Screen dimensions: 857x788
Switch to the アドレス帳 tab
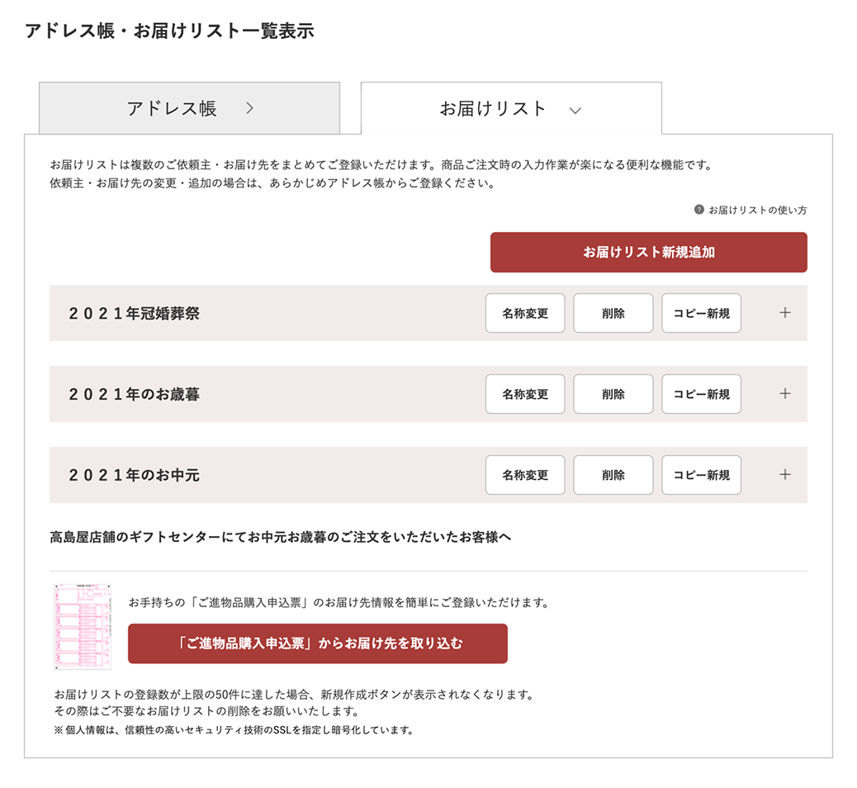(x=189, y=108)
